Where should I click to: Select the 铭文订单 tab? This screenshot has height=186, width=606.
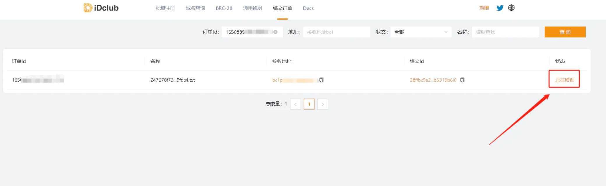tap(282, 8)
